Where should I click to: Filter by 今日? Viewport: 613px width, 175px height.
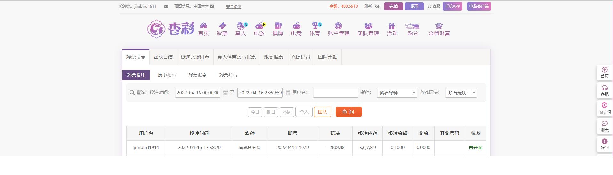255,112
